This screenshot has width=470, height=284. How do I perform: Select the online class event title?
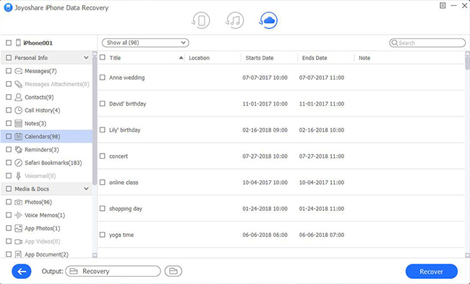tap(124, 183)
